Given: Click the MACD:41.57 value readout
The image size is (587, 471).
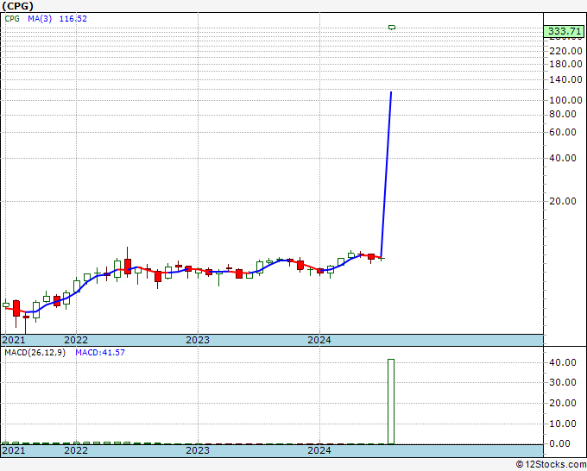Looking at the screenshot, I should pos(100,353).
